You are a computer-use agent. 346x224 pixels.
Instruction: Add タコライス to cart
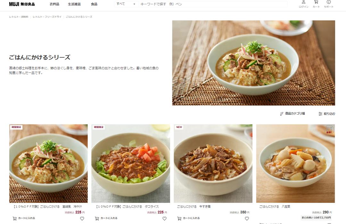pos(106,218)
